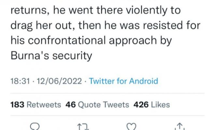215x130 pixels.
Task: Click the bold number 183
Action: pyautogui.click(x=18, y=105)
